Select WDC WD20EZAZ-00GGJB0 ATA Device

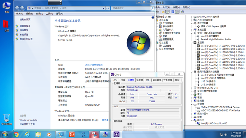pyautogui.click(x=220, y=110)
